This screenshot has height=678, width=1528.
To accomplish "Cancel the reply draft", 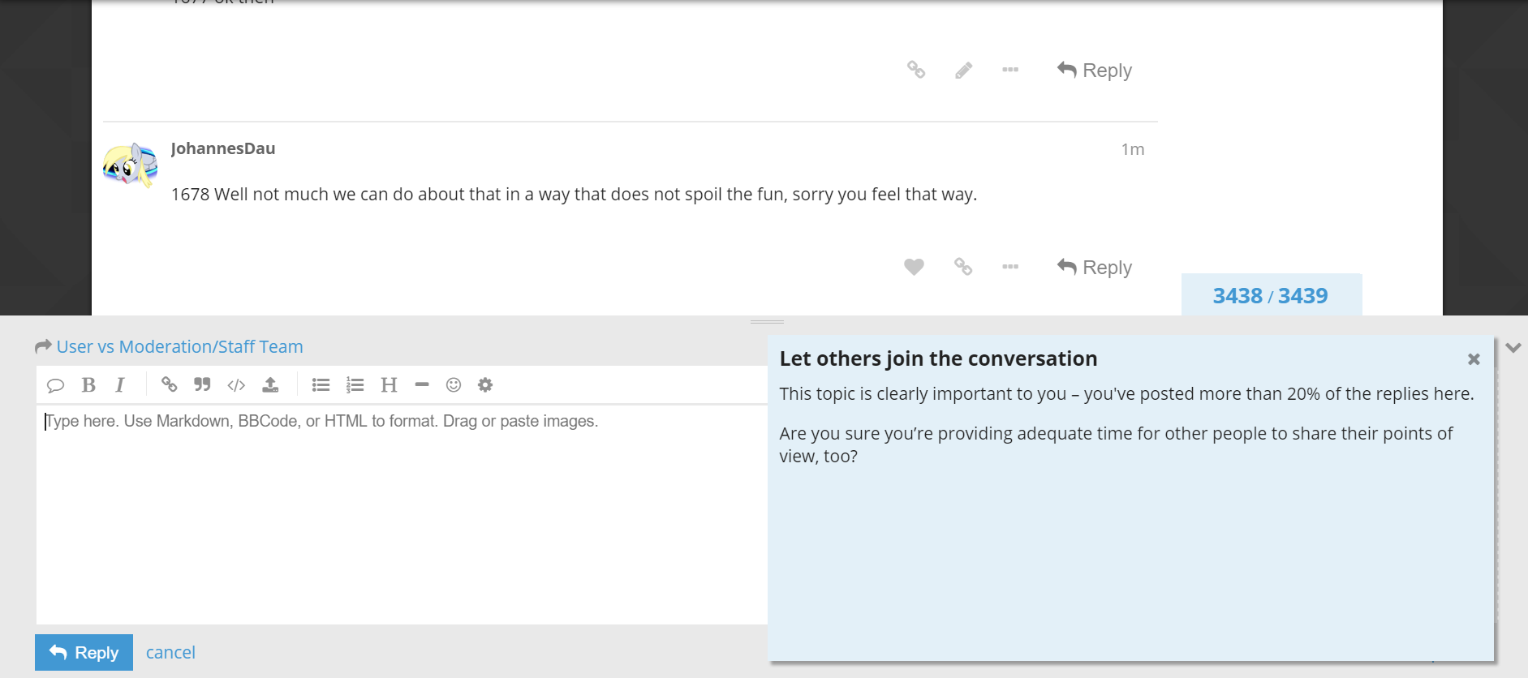I will (x=170, y=653).
